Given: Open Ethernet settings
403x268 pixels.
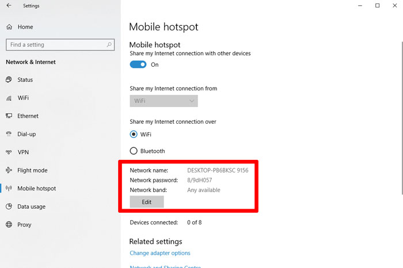Looking at the screenshot, I should point(28,116).
